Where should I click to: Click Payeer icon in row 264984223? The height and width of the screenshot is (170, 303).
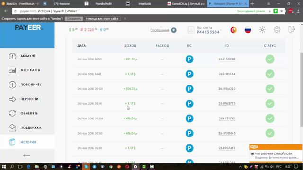pyautogui.click(x=189, y=89)
